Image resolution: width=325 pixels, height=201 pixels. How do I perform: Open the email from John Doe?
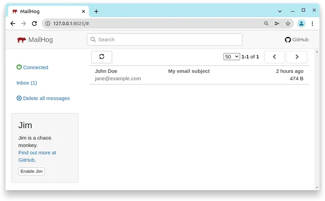[199, 75]
